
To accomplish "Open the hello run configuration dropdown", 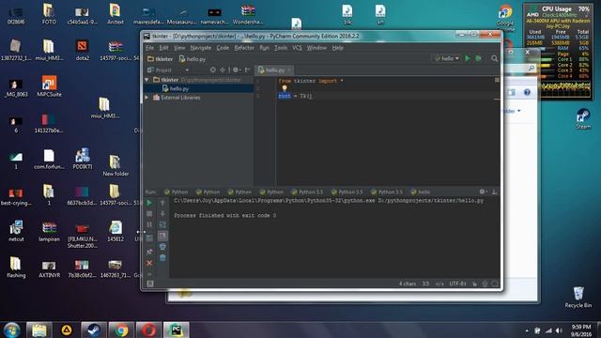I will [447, 58].
